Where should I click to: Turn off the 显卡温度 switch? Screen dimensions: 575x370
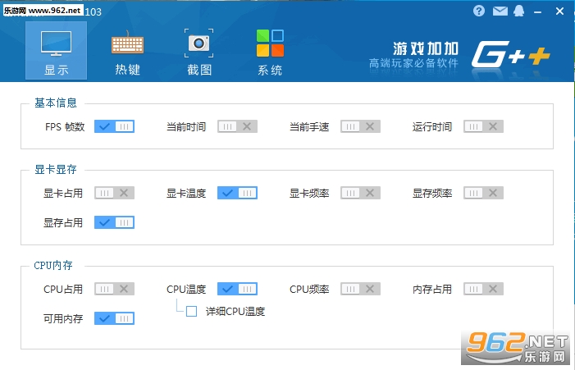pos(237,193)
